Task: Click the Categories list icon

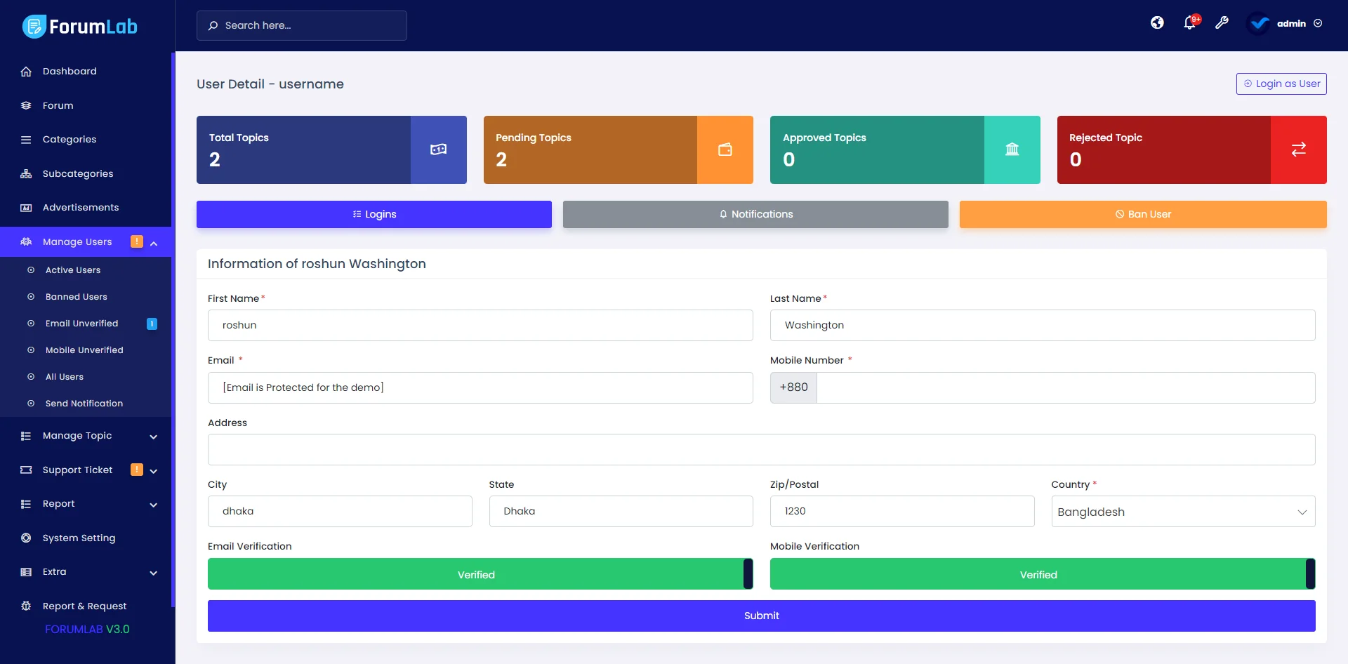Action: (26, 140)
